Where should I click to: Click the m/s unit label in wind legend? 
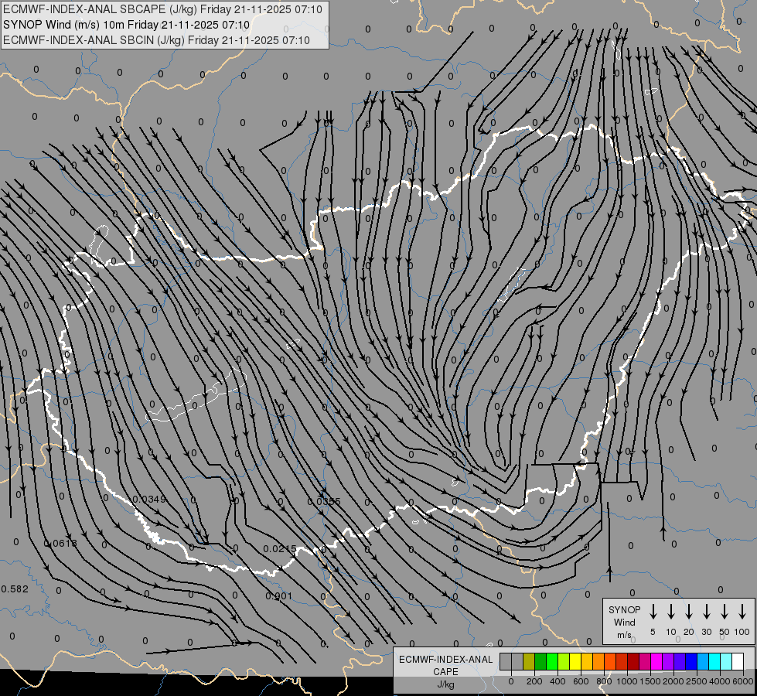(x=624, y=635)
